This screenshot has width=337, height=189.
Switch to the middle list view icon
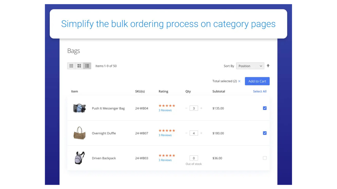pos(79,66)
